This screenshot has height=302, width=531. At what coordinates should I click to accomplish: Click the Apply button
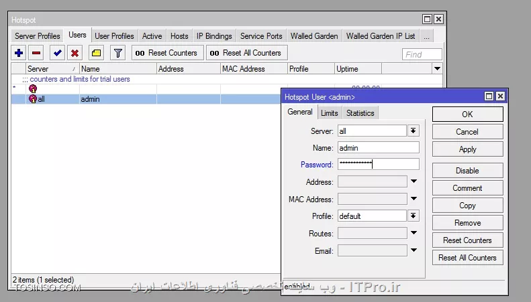click(467, 149)
